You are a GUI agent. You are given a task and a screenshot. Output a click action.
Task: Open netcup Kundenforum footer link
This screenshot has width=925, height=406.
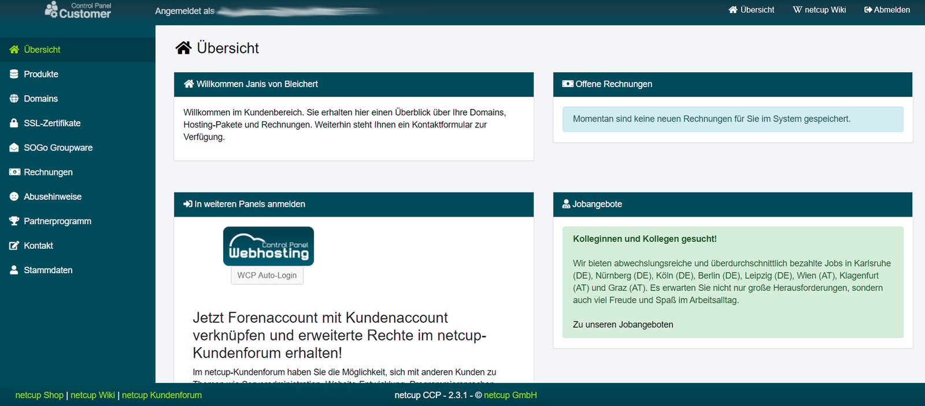(162, 395)
